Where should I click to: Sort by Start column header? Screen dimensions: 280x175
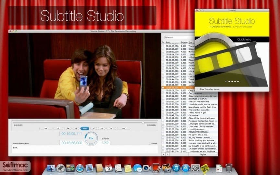click(168, 42)
